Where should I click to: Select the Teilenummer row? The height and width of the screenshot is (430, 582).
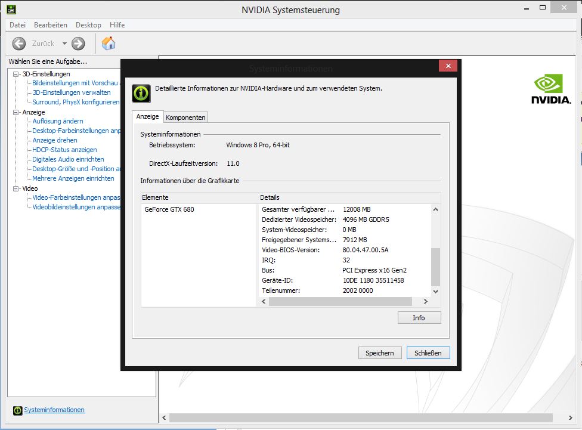pos(345,290)
